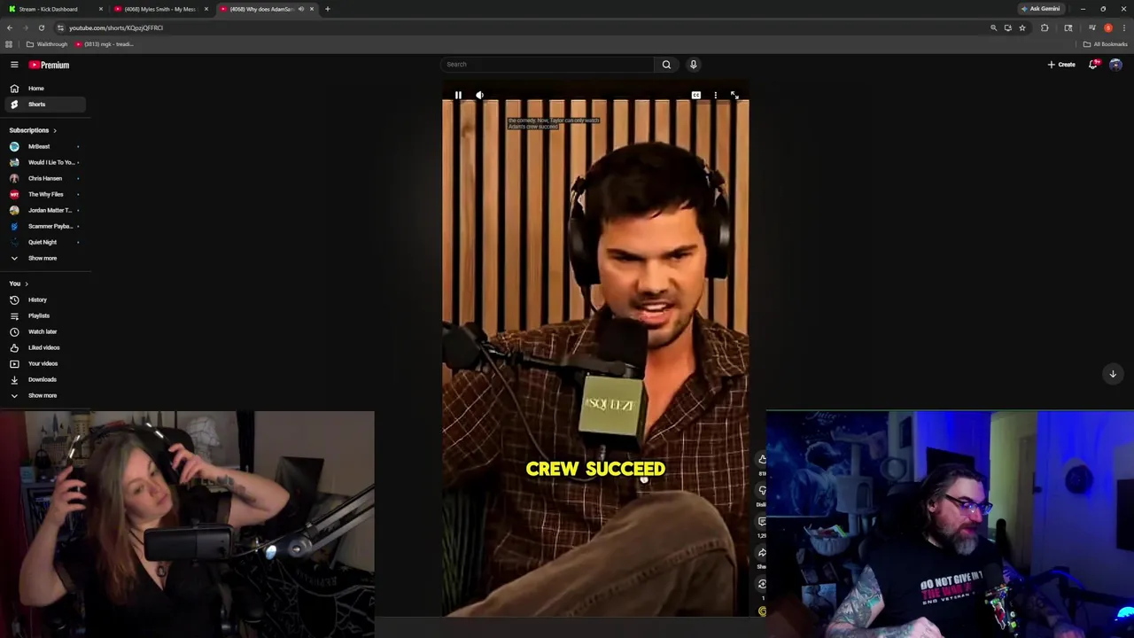
Task: Open the Chrome three-dot menu
Action: [1124, 27]
